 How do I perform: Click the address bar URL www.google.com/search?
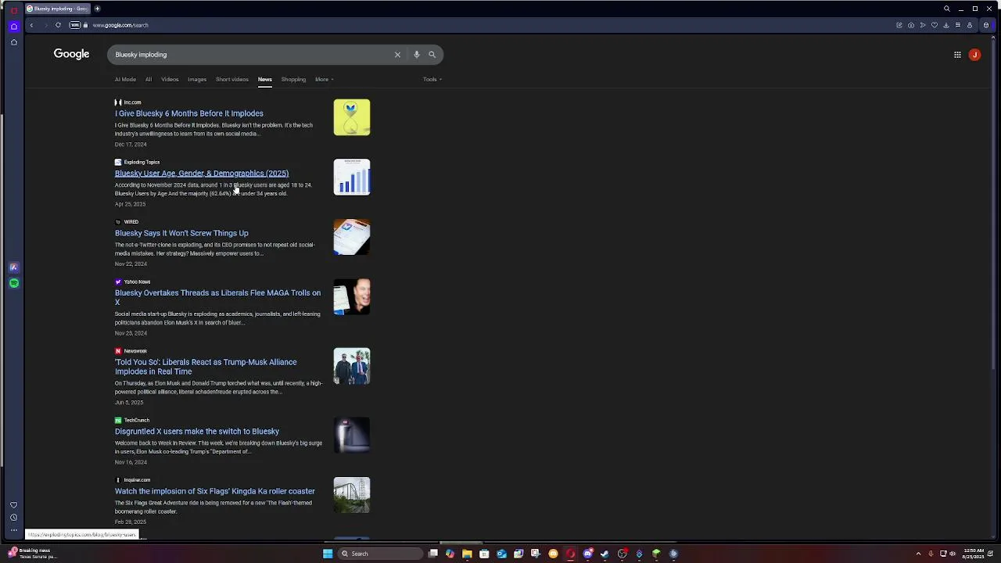tap(120, 25)
